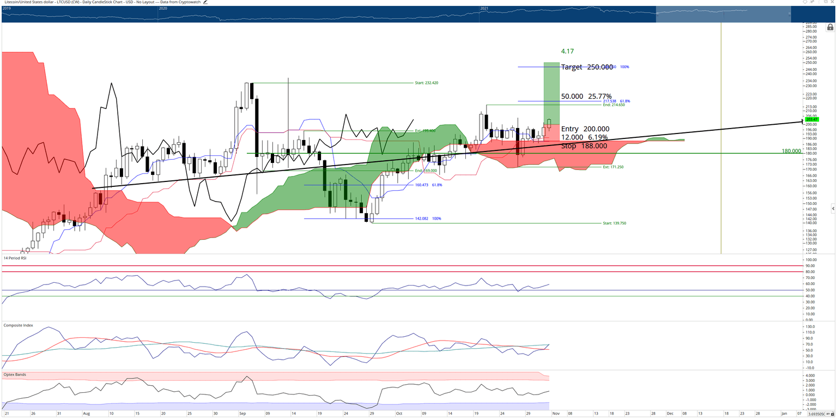Screen dimensions: 837x419
Task: Toggle the bottom-right scale lock icon
Action: 832,414
